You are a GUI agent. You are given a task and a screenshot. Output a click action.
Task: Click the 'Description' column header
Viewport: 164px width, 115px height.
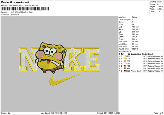click(136, 54)
